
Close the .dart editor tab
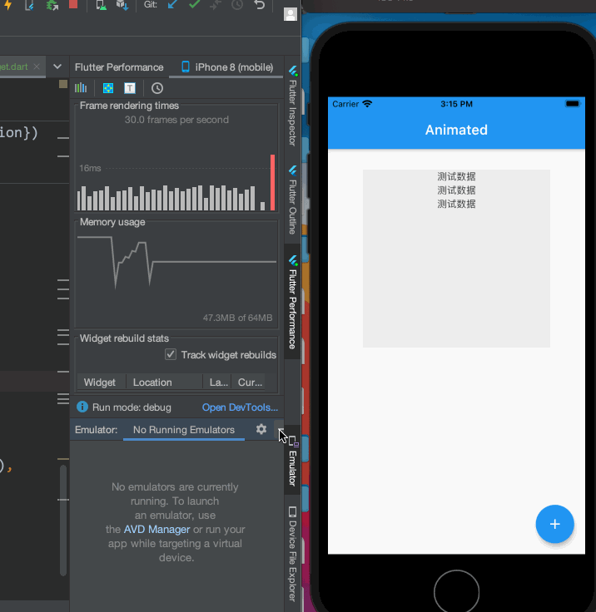pos(37,67)
